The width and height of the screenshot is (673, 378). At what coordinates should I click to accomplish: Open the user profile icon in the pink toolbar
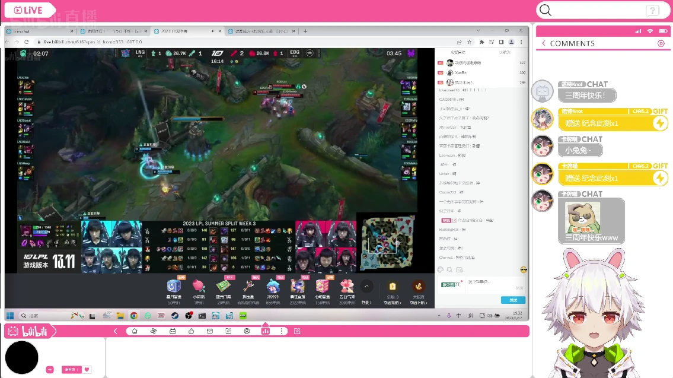[247, 331]
